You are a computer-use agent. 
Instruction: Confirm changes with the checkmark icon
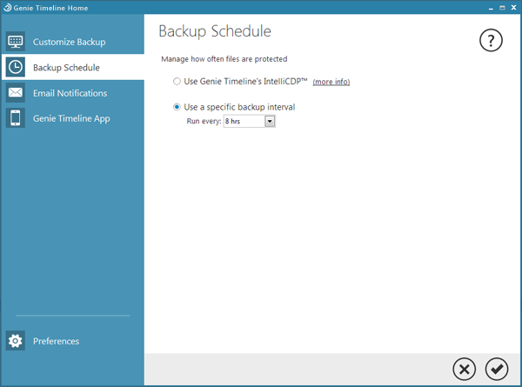[497, 369]
